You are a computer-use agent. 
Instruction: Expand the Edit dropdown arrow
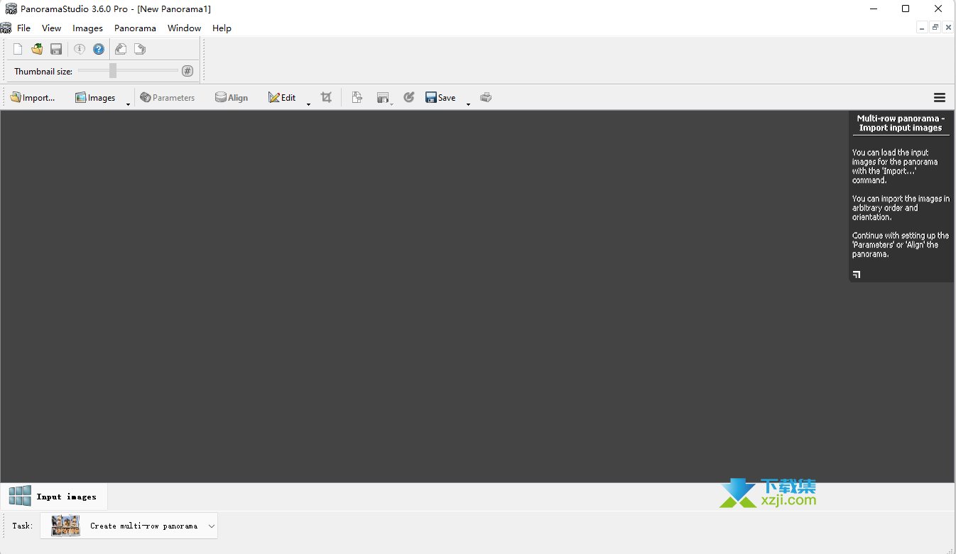tap(308, 104)
